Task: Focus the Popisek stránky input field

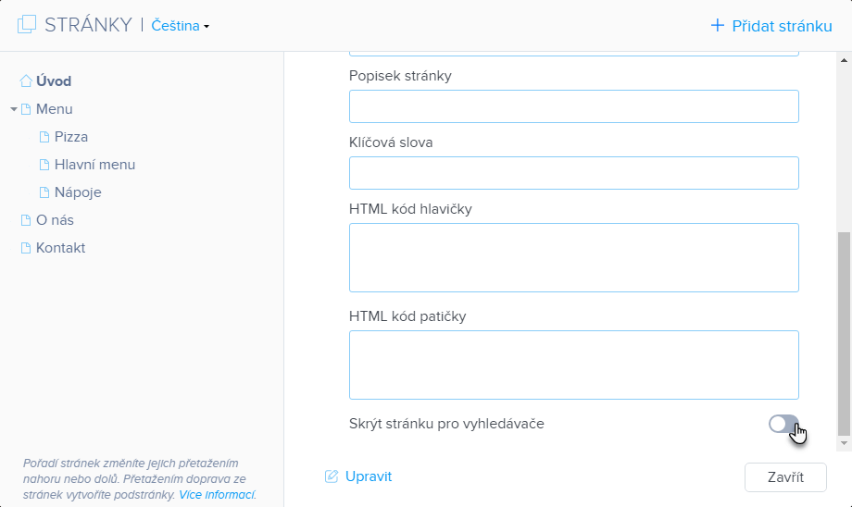Action: 573,106
